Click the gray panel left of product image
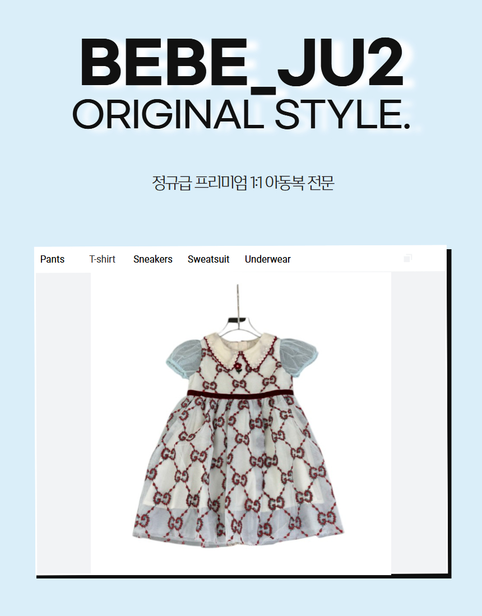 tap(63, 423)
